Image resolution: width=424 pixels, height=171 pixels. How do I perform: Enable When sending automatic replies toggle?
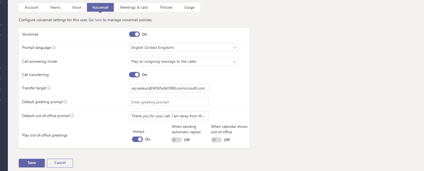click(x=177, y=140)
